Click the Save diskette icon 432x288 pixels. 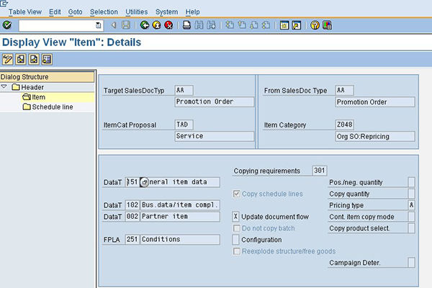tap(126, 25)
